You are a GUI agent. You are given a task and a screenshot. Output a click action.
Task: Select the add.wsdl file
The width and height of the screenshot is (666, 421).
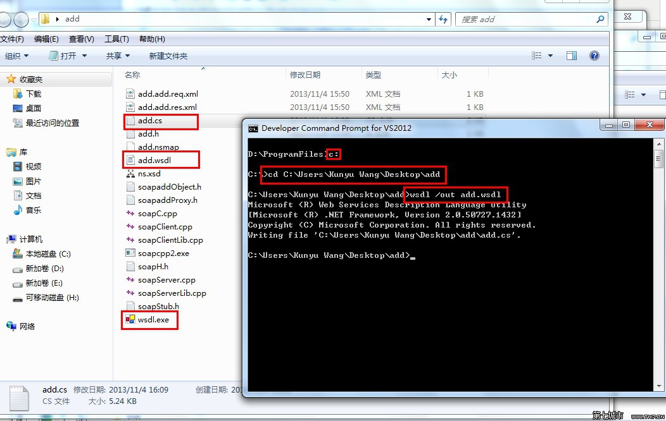point(154,161)
